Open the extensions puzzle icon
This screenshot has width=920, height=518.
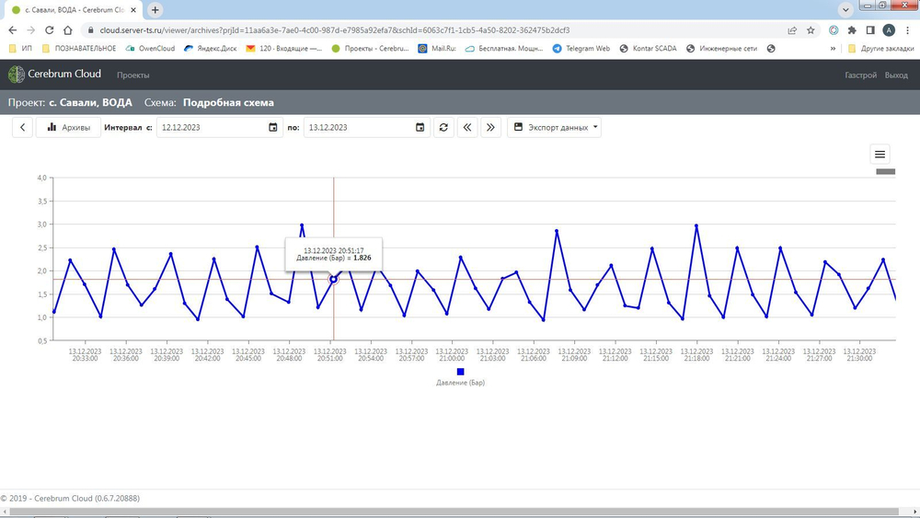pos(852,30)
